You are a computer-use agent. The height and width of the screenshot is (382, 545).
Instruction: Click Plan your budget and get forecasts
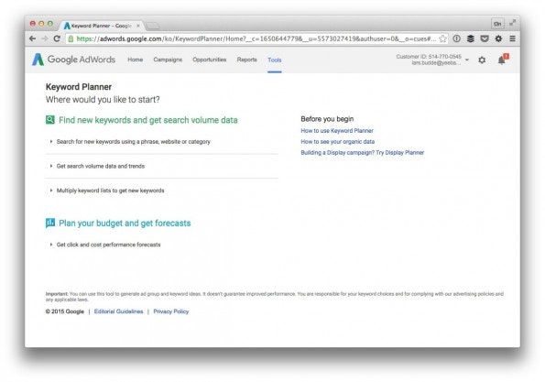[125, 224]
